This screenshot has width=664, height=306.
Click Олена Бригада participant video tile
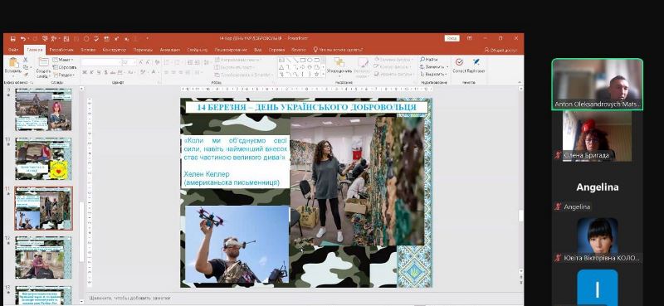(597, 136)
